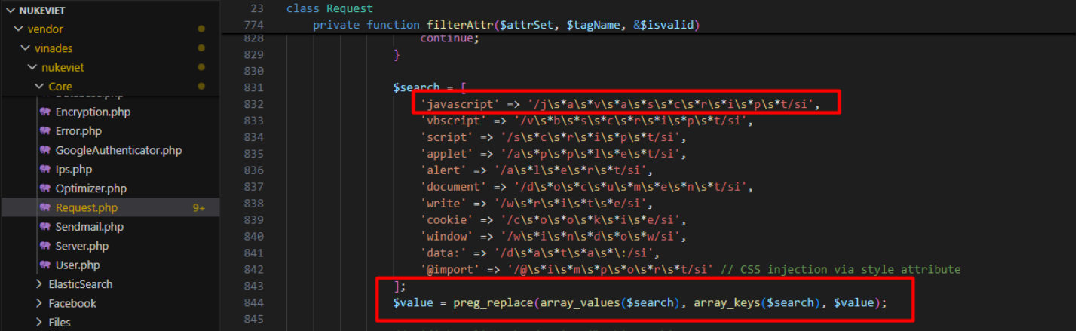
Task: Click the sticky filterAttr function line
Action: click(507, 26)
